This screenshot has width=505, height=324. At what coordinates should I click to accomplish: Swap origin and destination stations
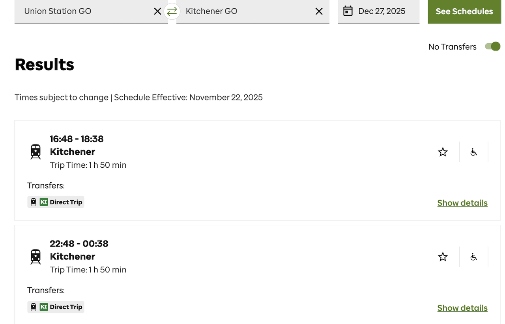pos(172,11)
